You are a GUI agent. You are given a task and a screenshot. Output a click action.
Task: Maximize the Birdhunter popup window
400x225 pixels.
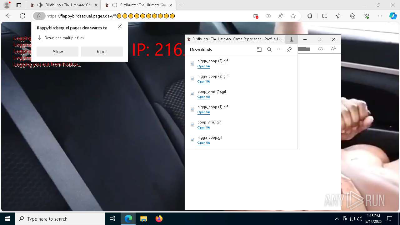(x=319, y=39)
